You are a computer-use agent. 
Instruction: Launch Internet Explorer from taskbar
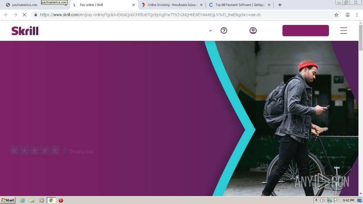23,200
